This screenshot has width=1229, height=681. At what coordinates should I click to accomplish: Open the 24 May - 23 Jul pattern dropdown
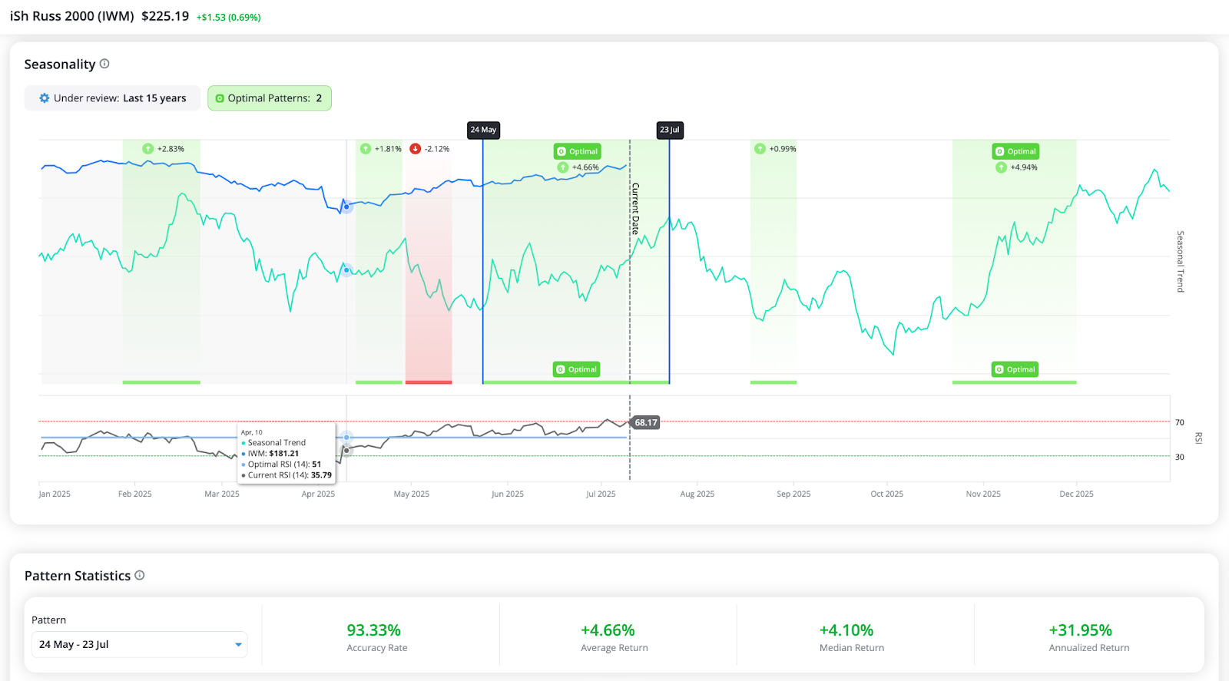pos(139,644)
